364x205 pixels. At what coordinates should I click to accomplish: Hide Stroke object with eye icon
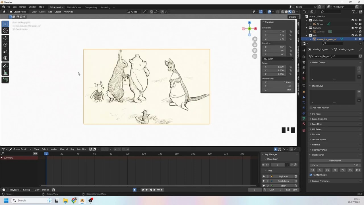pos(356,24)
